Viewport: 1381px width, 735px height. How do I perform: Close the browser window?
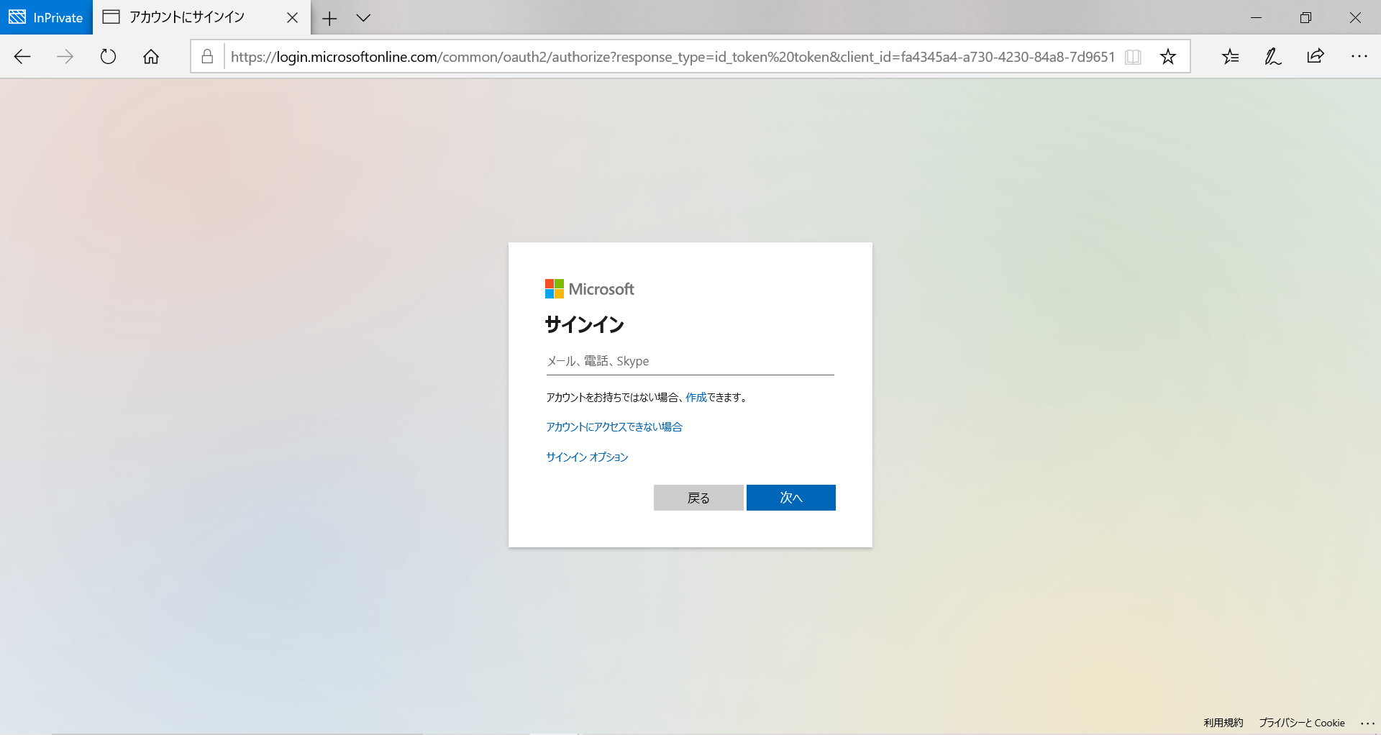pyautogui.click(x=1355, y=18)
